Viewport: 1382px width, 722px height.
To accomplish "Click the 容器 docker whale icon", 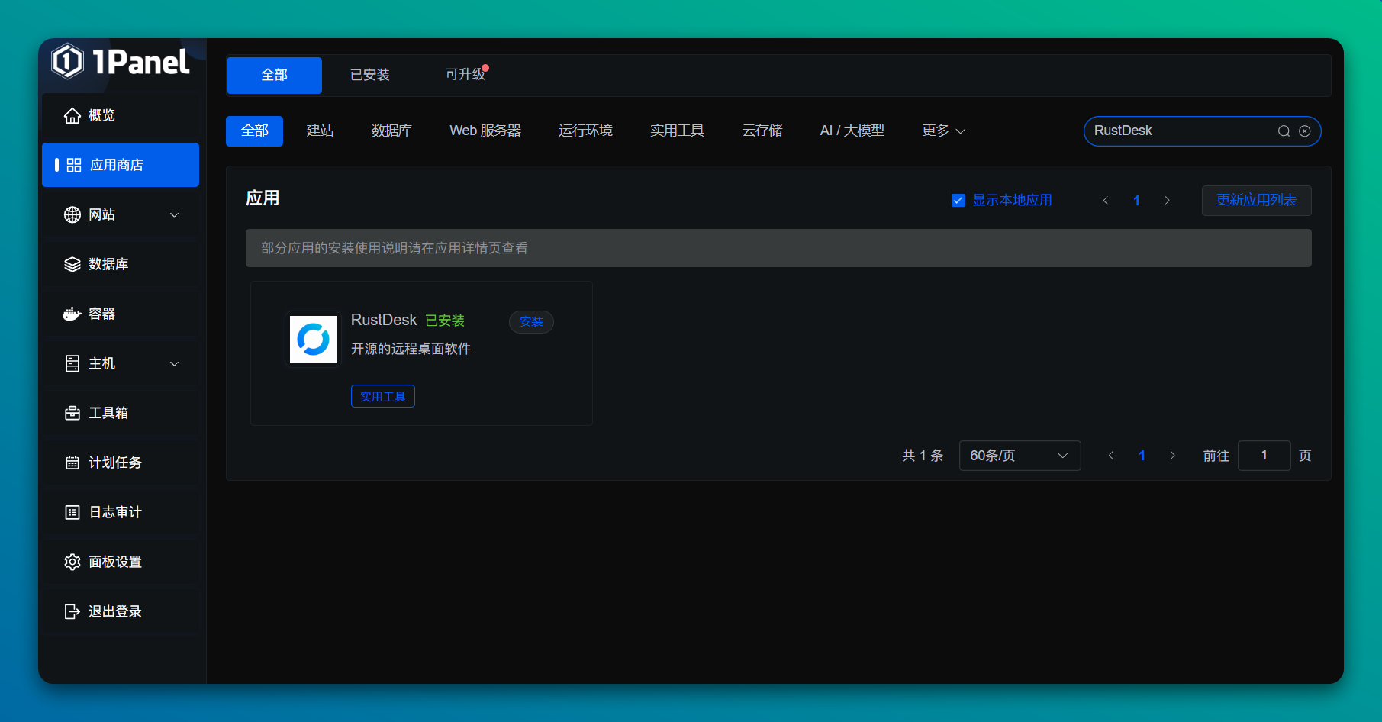I will 72,314.
